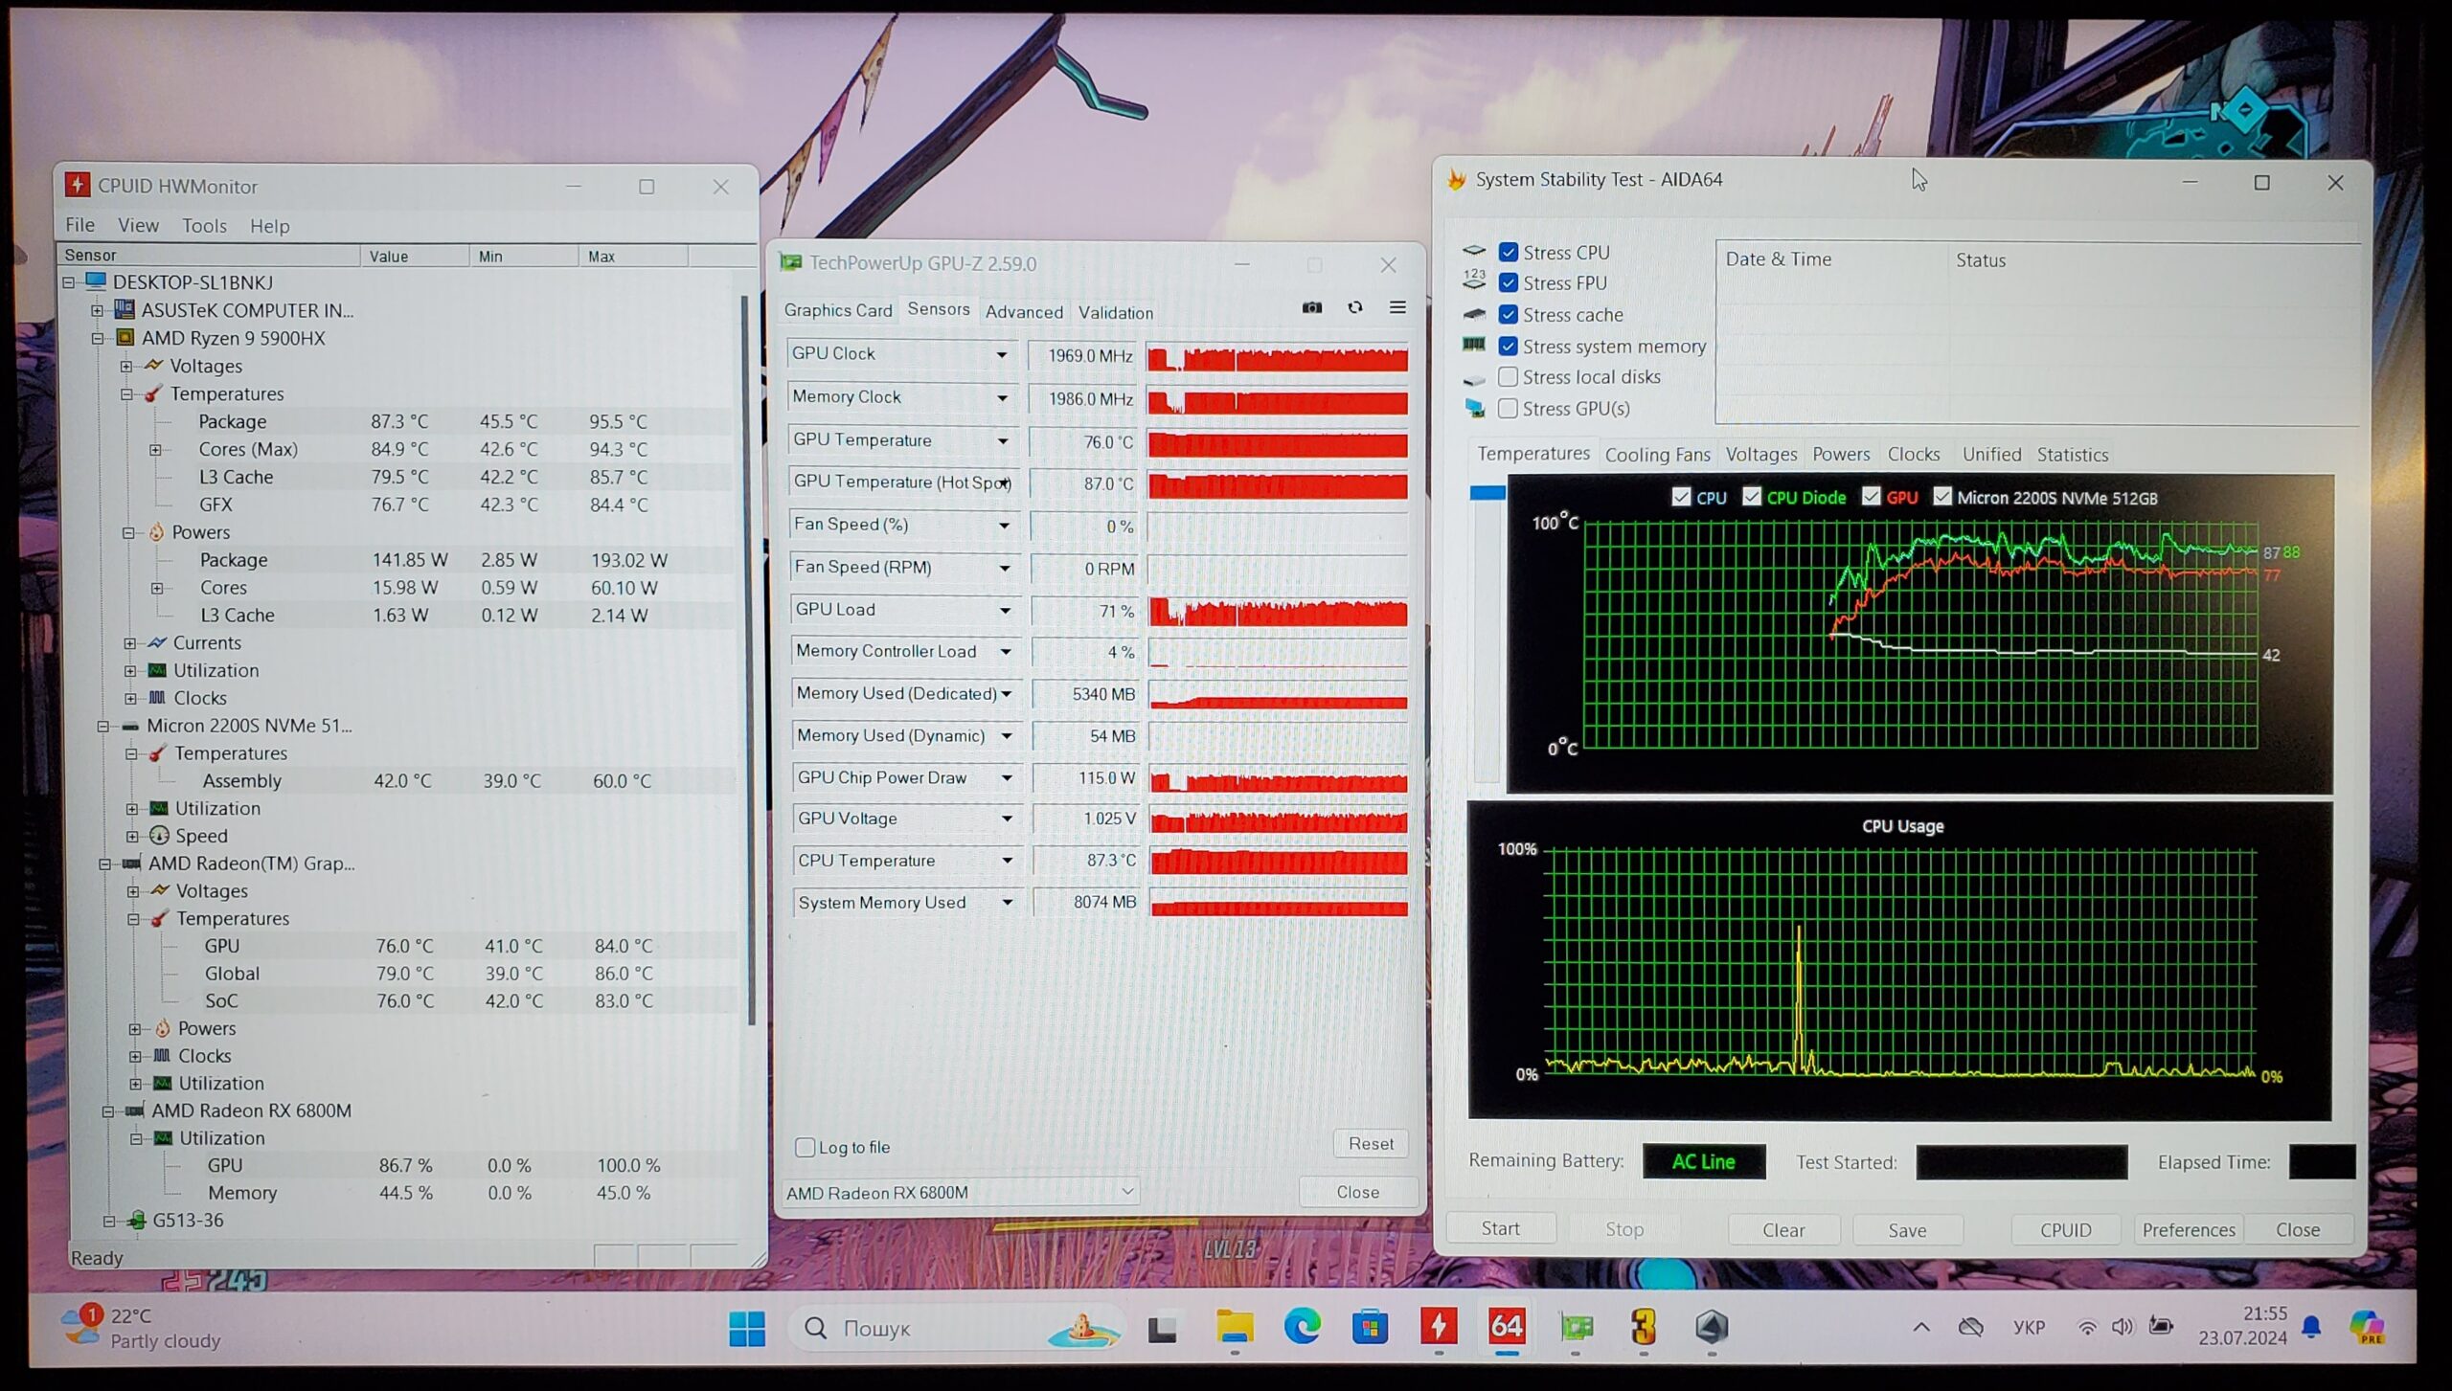Open AMD Radeon RX 6800M selector
2452x1391 pixels.
click(961, 1192)
